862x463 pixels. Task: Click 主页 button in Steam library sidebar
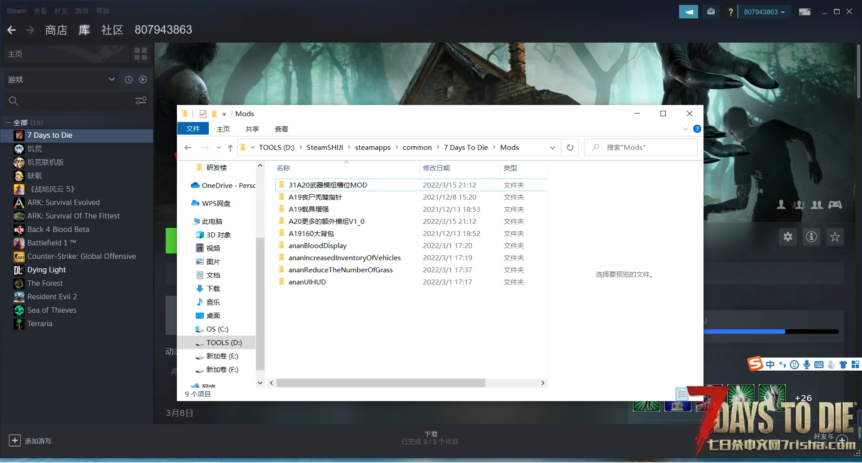[66, 54]
